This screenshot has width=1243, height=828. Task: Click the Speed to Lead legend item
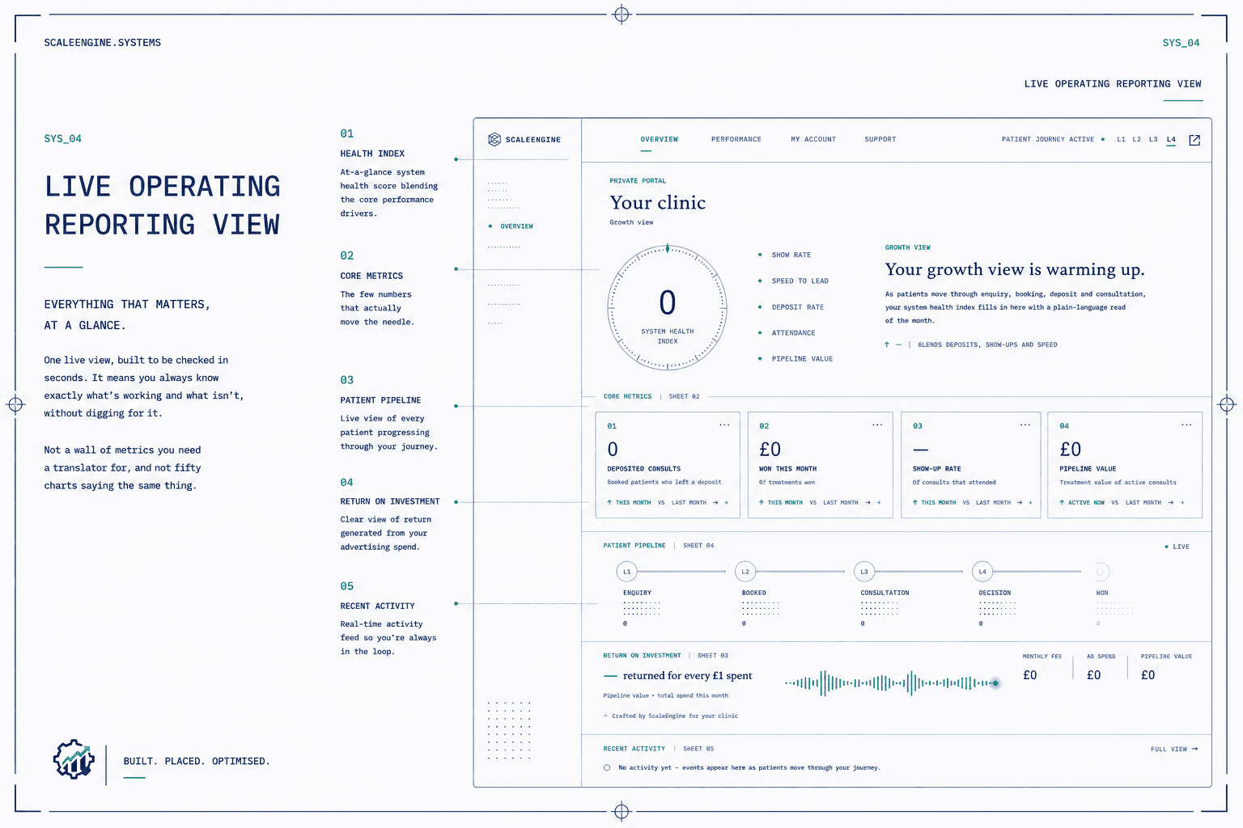point(793,281)
